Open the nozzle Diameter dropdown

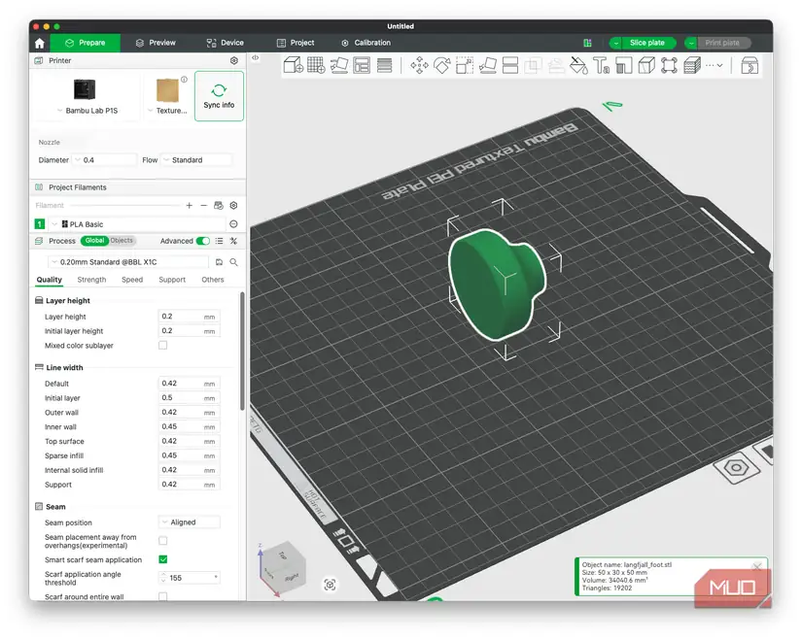click(104, 160)
